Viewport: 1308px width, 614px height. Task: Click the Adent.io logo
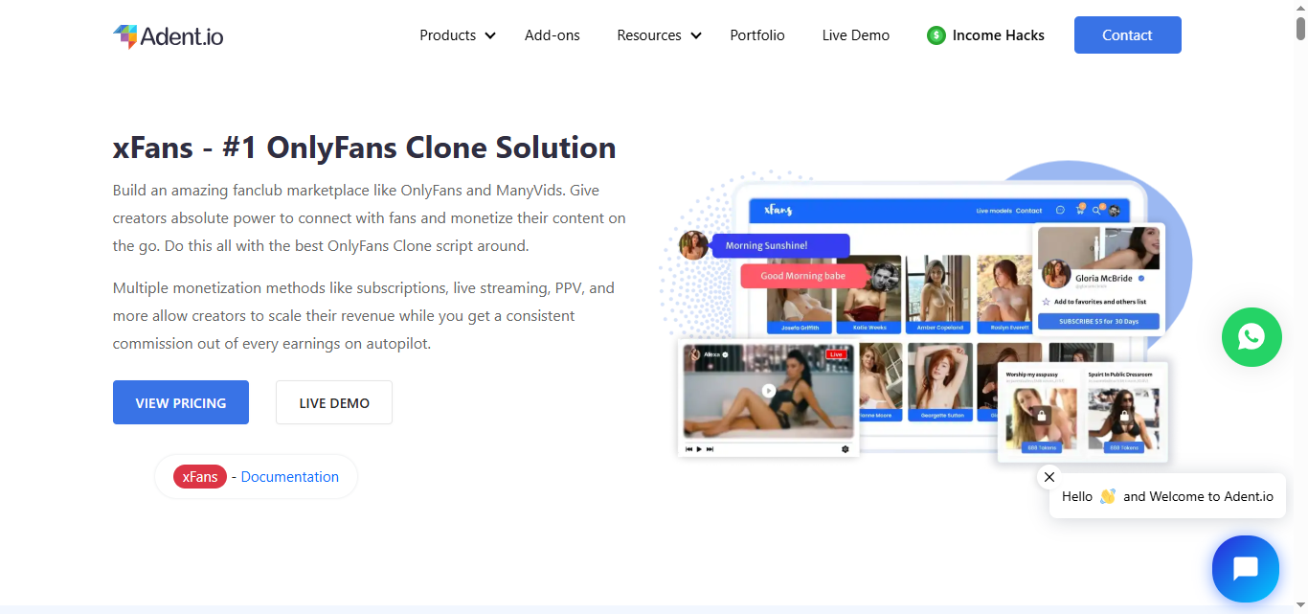pos(169,36)
